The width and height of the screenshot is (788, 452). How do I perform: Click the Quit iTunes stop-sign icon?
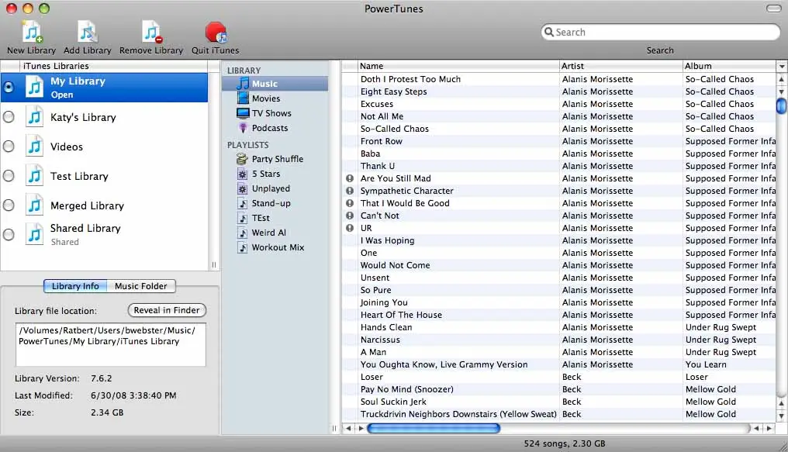pyautogui.click(x=216, y=32)
